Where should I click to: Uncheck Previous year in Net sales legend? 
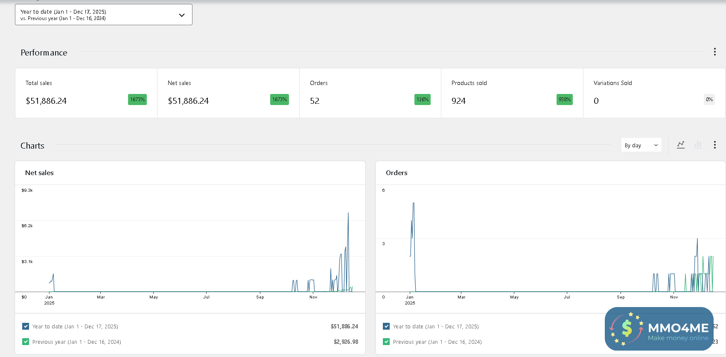(x=26, y=342)
